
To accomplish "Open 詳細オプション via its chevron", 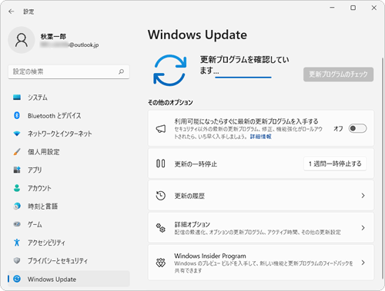I will tap(363, 228).
